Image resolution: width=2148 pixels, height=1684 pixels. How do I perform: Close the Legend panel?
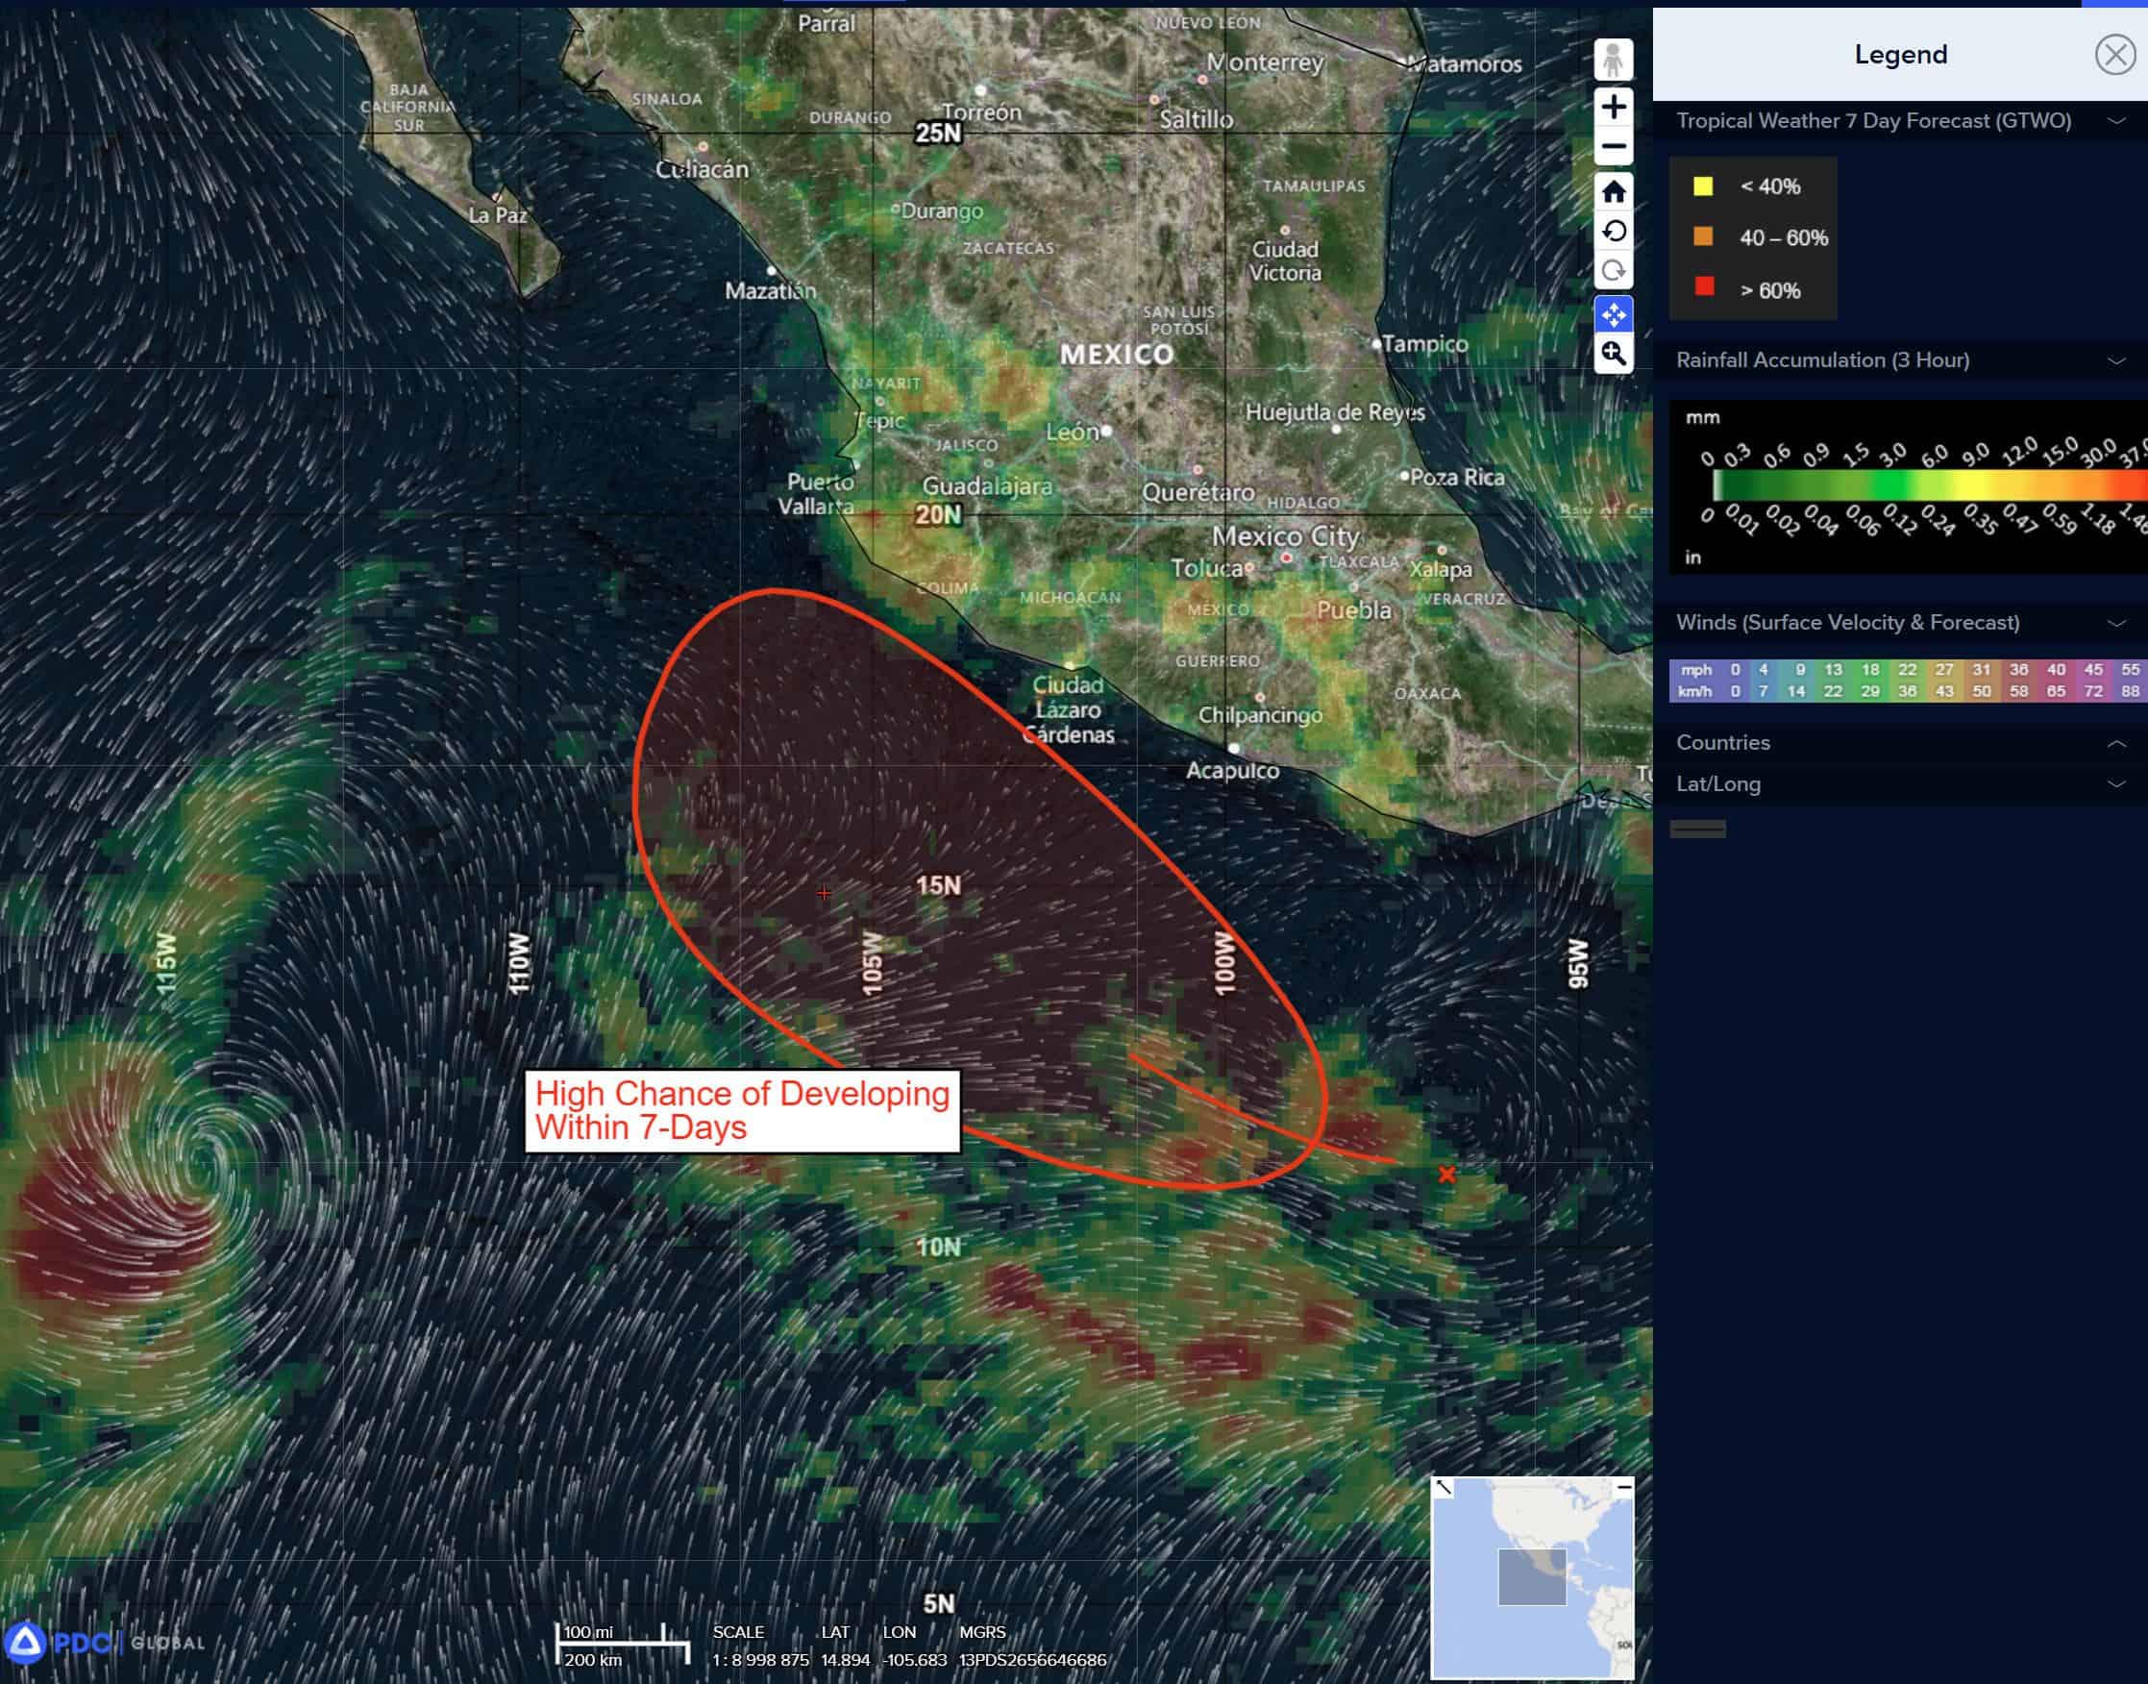pos(2113,54)
